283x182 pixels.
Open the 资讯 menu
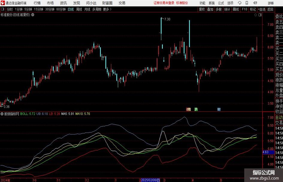pyautogui.click(x=63, y=3)
